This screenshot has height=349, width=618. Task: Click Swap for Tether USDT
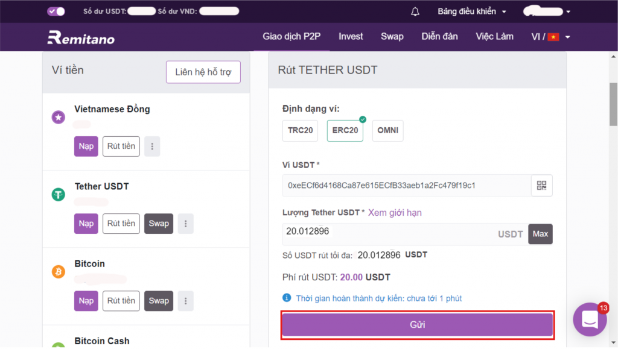point(159,224)
